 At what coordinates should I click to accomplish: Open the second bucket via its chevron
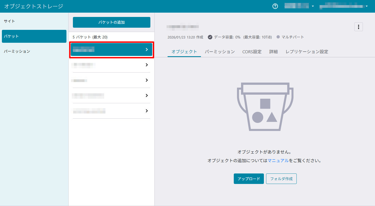coord(147,65)
